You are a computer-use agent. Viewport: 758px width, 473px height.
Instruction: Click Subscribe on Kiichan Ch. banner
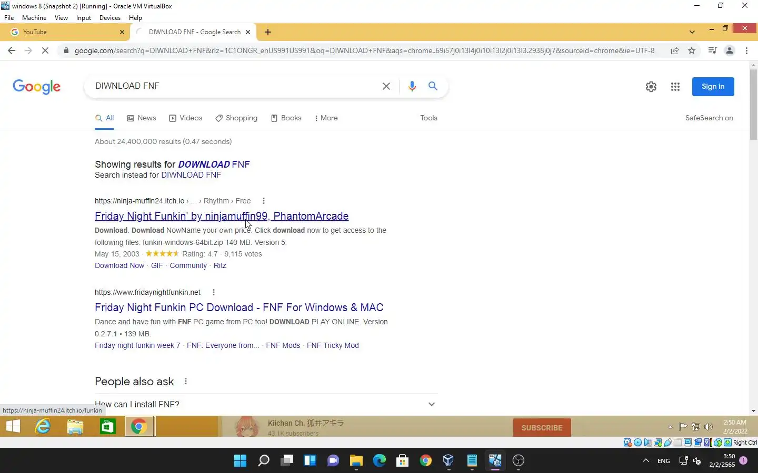pos(542,428)
